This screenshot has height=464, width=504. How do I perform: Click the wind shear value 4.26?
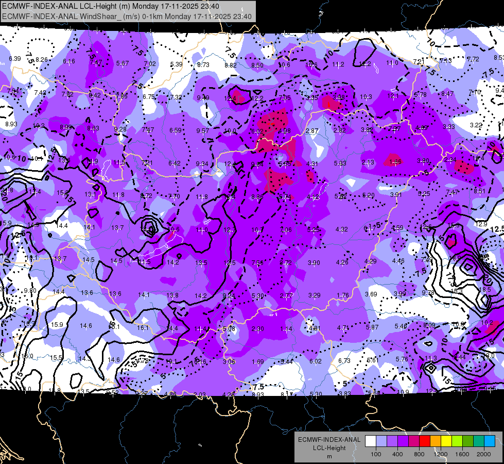(x=342, y=262)
